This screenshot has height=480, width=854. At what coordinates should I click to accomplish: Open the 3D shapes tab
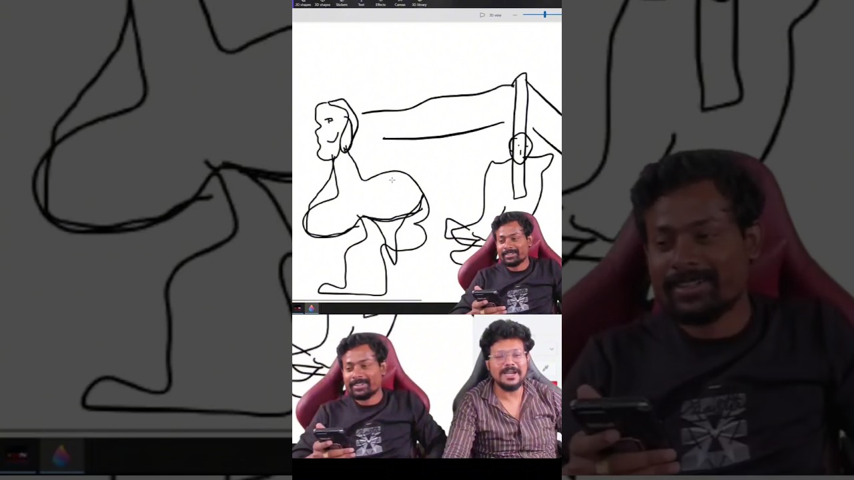322,4
